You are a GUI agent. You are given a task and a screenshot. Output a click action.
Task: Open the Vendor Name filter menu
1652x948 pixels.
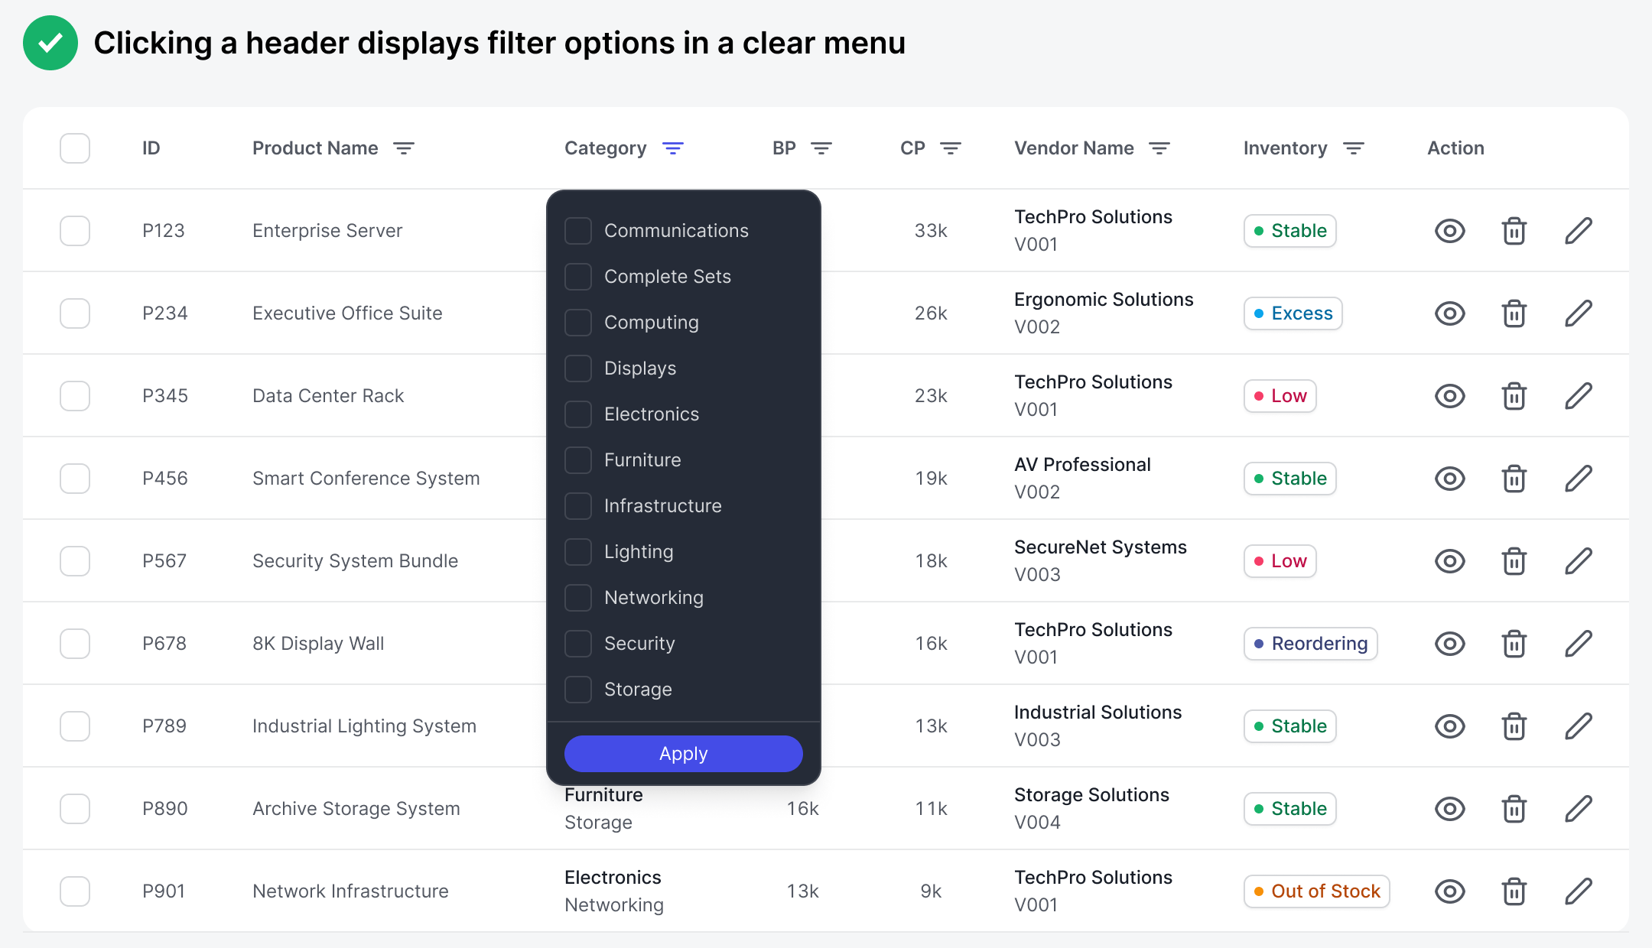1159,148
